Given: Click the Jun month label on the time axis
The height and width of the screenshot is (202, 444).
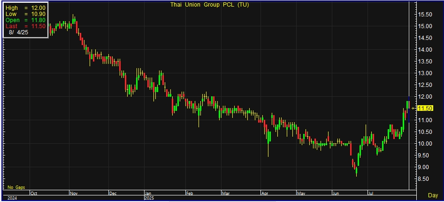Looking at the screenshot, I should tap(336, 194).
